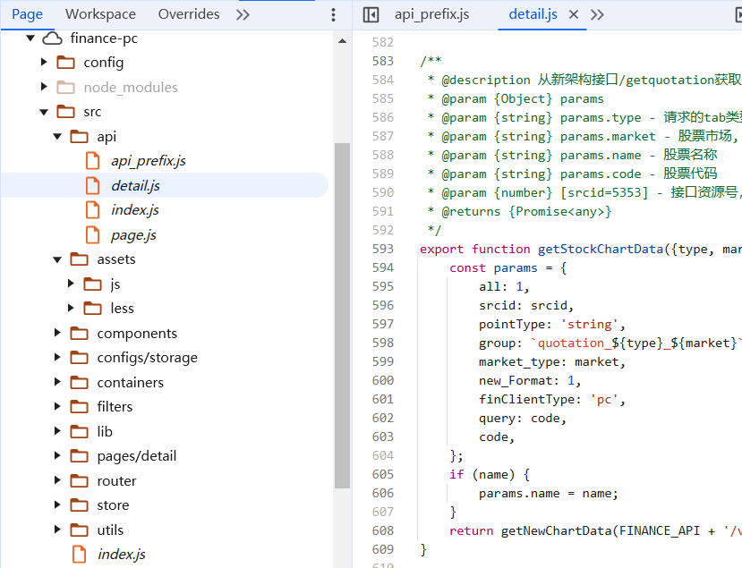The width and height of the screenshot is (742, 568).
Task: Click the config folder icon
Action: [65, 63]
